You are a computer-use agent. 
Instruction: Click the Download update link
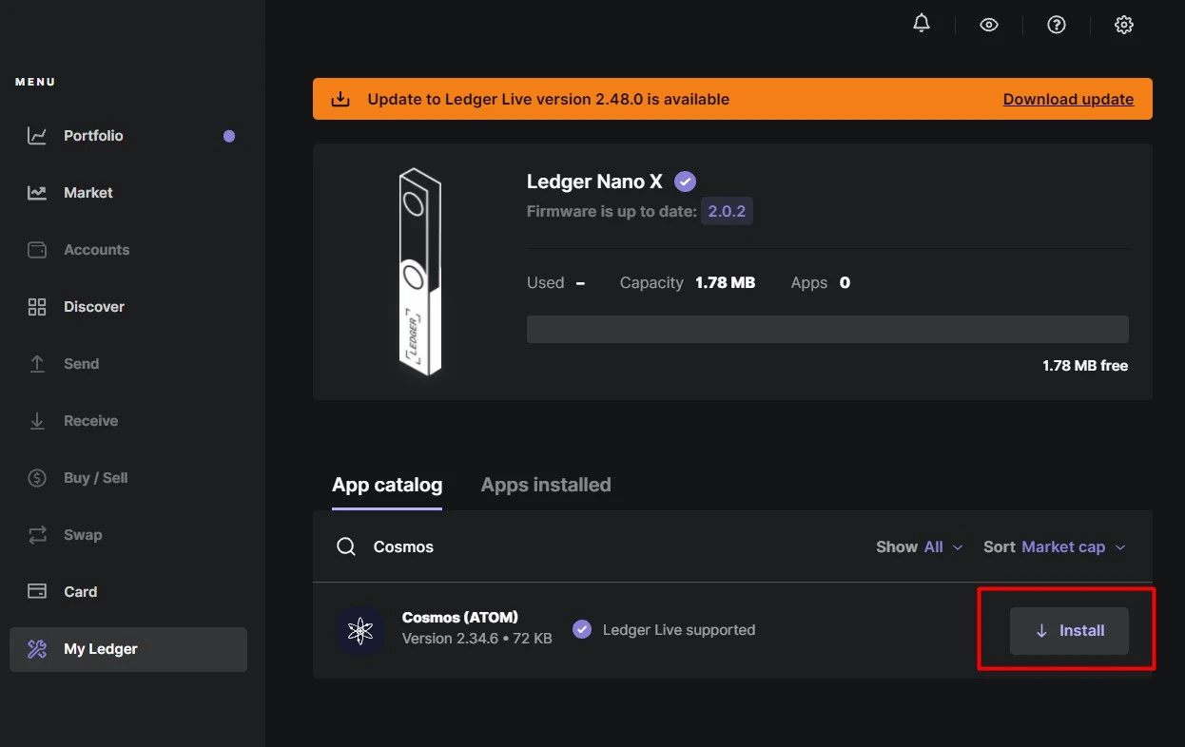click(1068, 99)
